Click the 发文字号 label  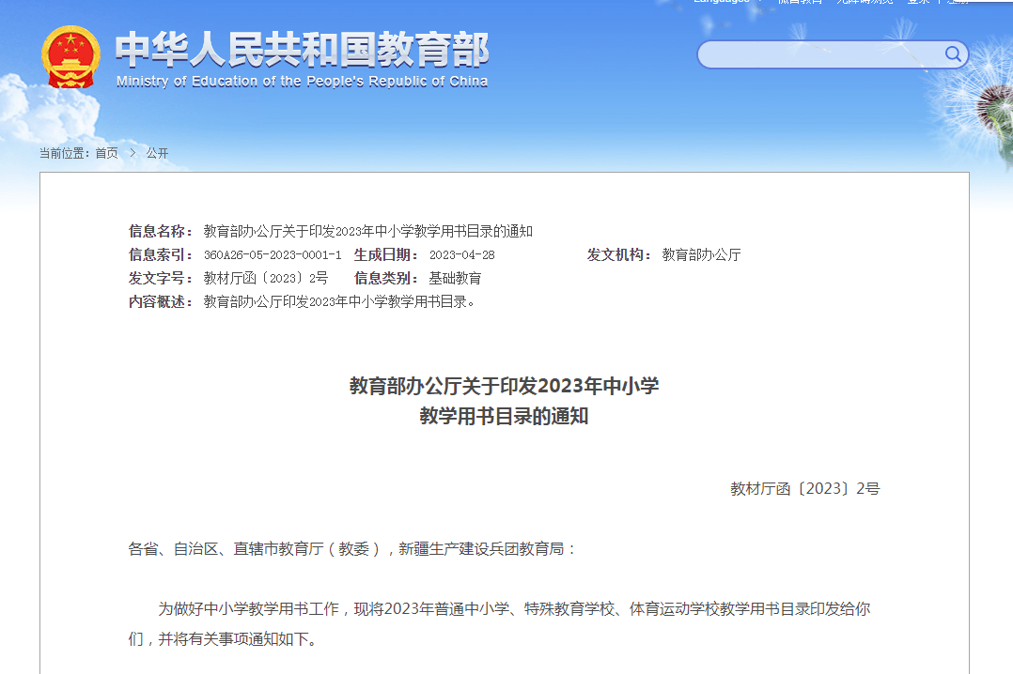[x=161, y=278]
